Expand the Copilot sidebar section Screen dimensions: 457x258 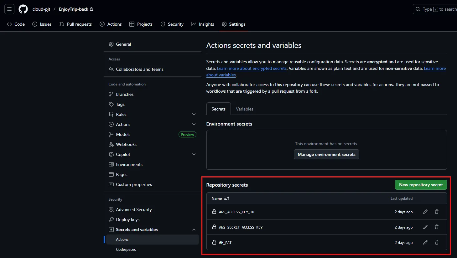coord(194,154)
